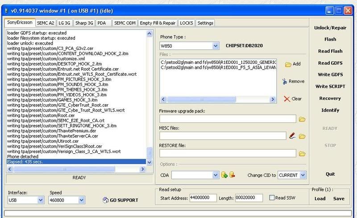Click the Flash button
The width and height of the screenshot is (357, 218).
[330, 39]
